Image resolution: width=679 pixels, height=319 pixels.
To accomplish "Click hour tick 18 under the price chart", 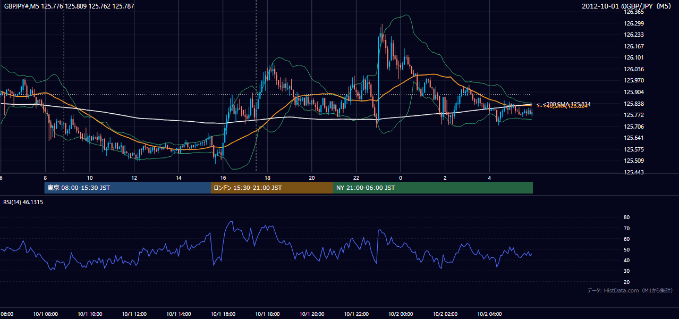I will (x=267, y=178).
